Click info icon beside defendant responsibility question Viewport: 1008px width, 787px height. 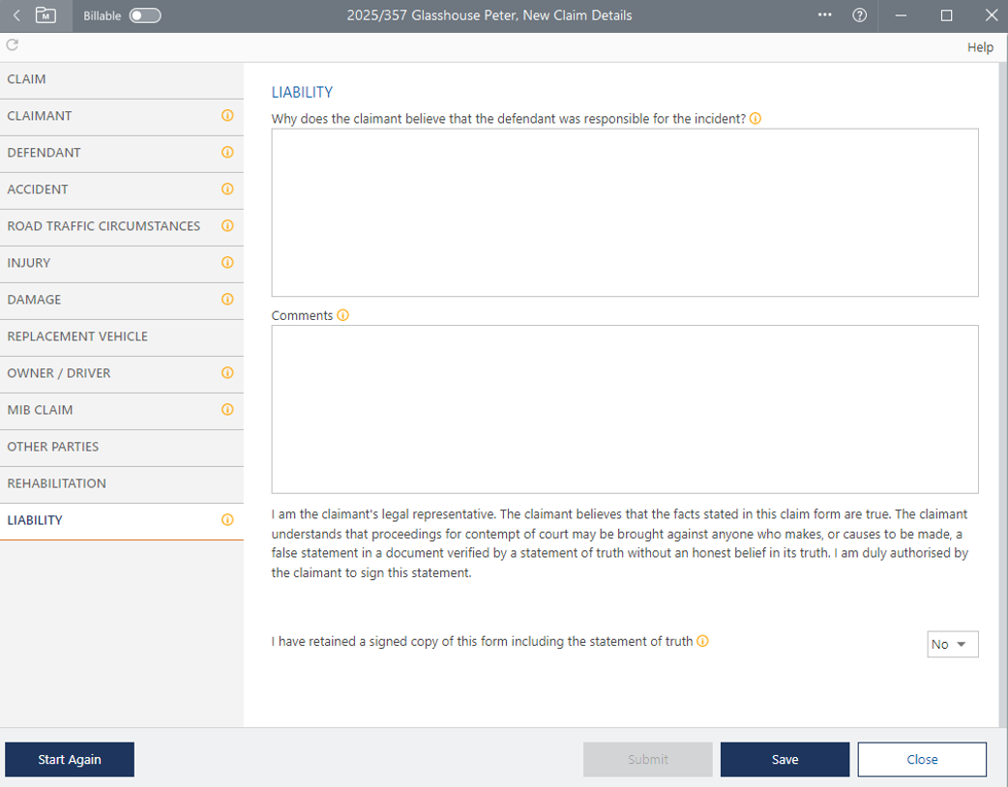tap(756, 119)
